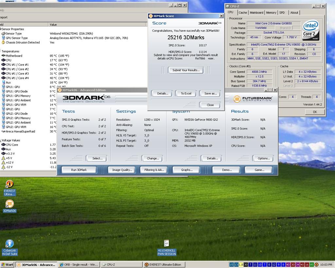
Task: Click the Chassis Intrusion Detected lock icon
Action: pyautogui.click(x=3, y=42)
